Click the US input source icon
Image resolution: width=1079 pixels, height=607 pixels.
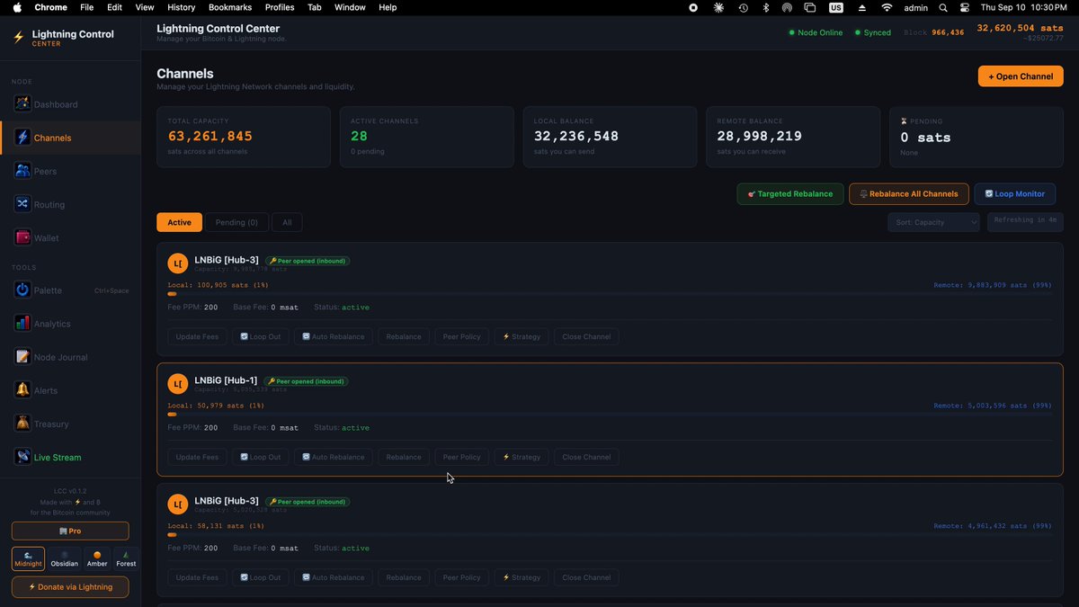(836, 7)
